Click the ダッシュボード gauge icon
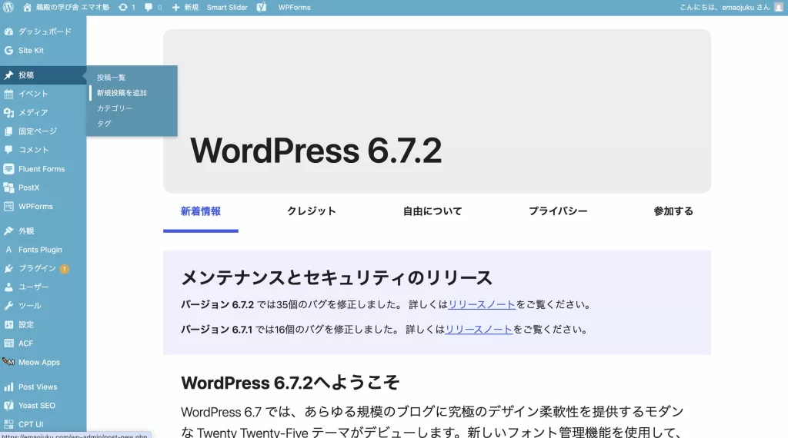The width and height of the screenshot is (788, 438). [x=8, y=31]
